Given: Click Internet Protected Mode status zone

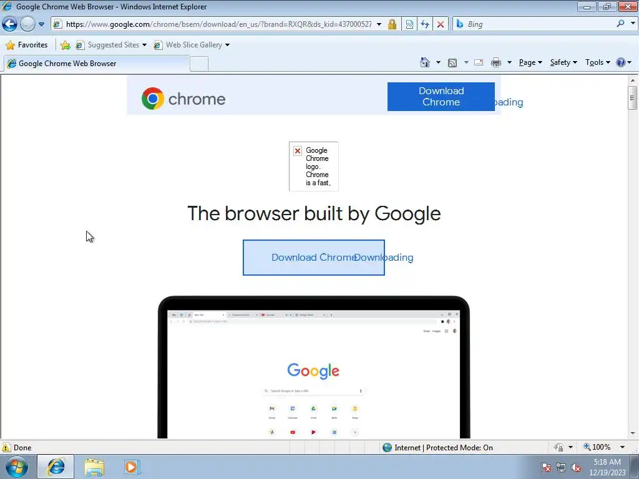Looking at the screenshot, I should click(437, 448).
